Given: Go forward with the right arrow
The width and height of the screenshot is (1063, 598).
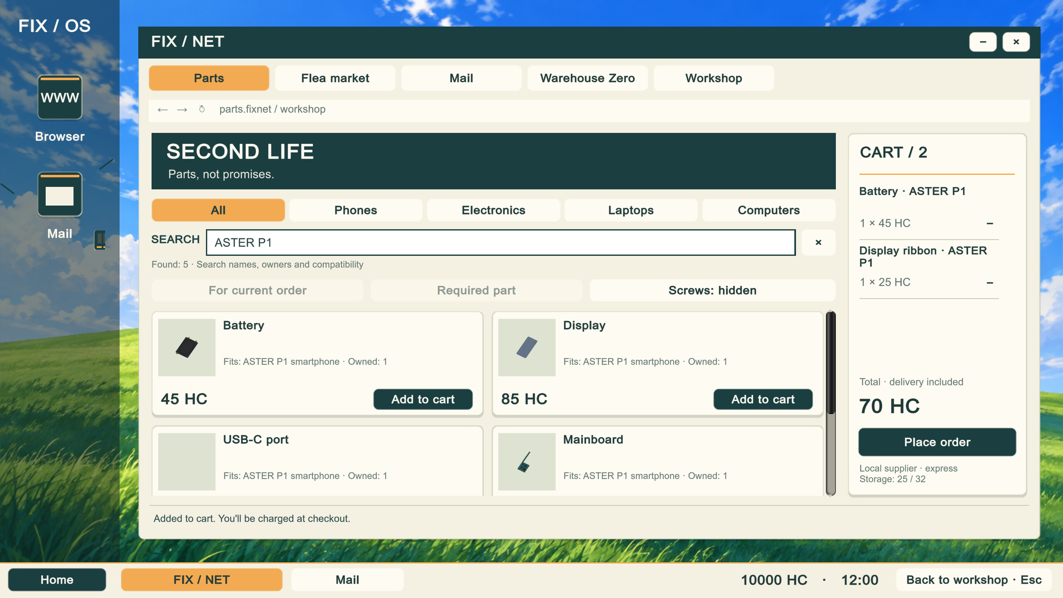Looking at the screenshot, I should [182, 110].
